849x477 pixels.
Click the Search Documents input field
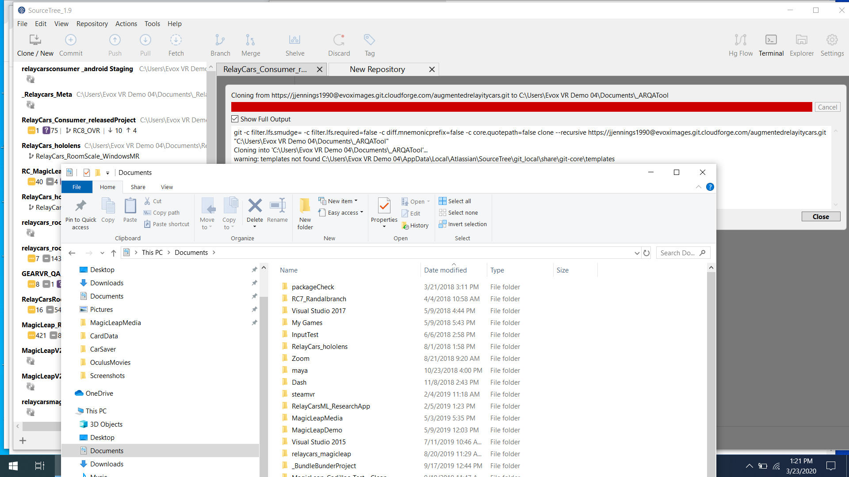coord(683,253)
